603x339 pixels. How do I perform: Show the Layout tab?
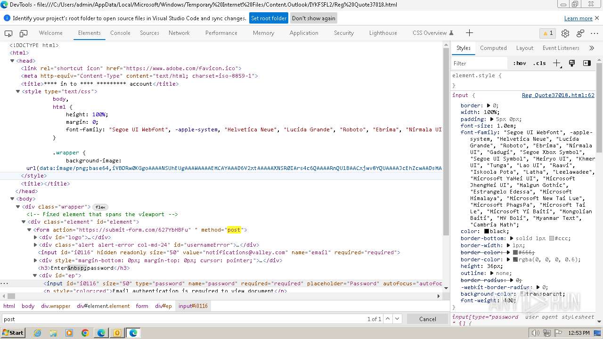524,48
